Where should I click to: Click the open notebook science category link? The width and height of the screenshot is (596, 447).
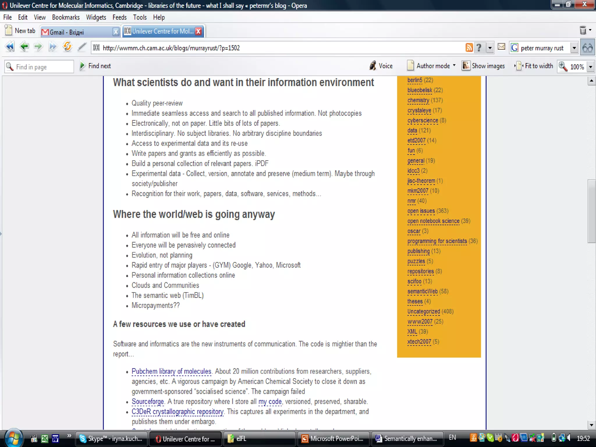point(433,221)
